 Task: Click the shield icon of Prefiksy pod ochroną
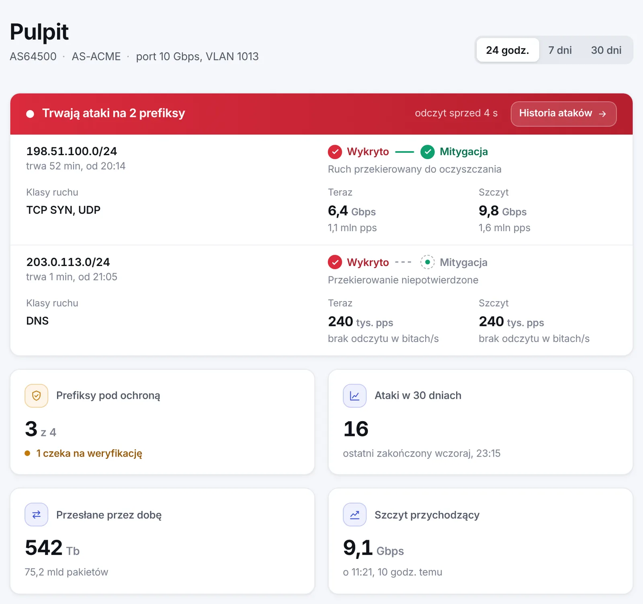pos(36,396)
